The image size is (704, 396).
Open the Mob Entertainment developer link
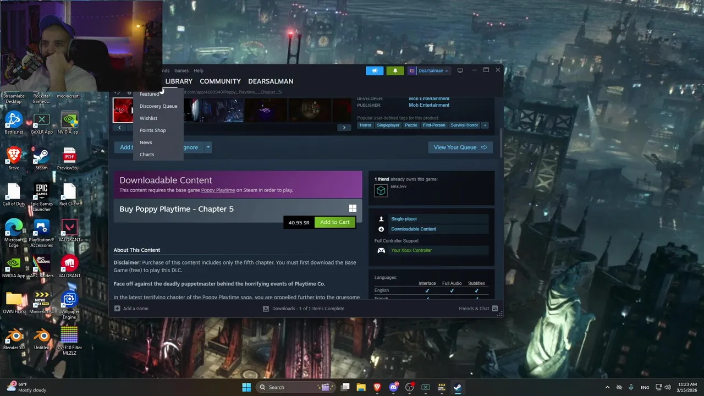(x=429, y=98)
